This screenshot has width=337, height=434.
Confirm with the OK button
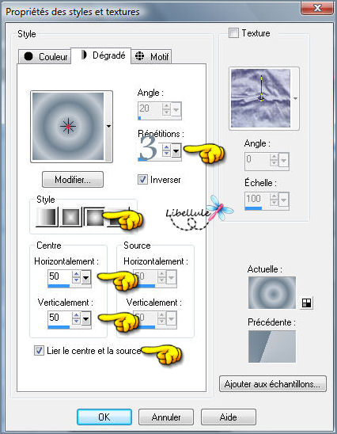pos(104,417)
